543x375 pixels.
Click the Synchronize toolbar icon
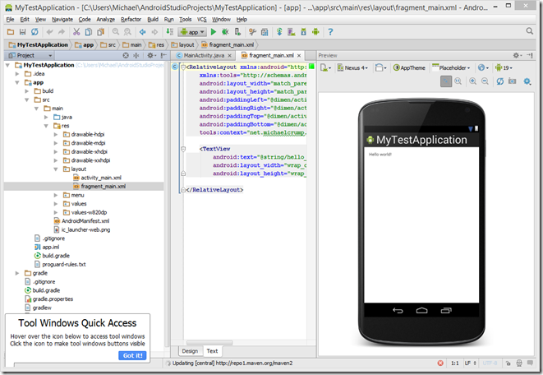pyautogui.click(x=35, y=32)
